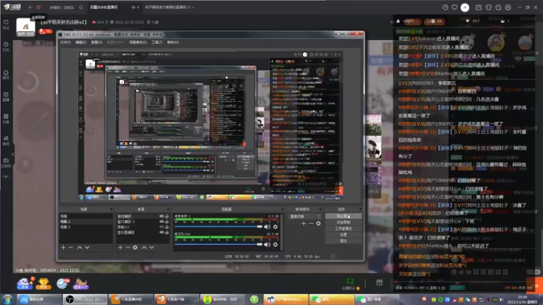Open the transition properties gear icon
Screen dimensions: 543x305
318,224
